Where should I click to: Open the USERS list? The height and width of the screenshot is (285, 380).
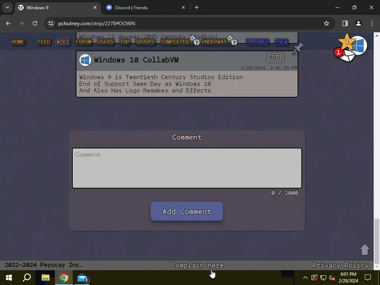(105, 42)
